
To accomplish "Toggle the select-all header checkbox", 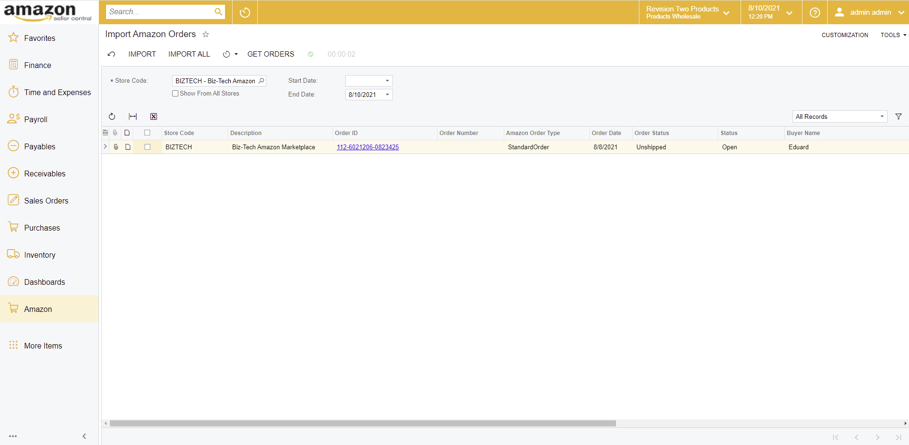I will (147, 133).
